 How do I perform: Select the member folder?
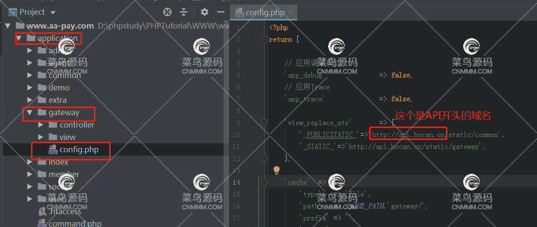[x=64, y=174]
